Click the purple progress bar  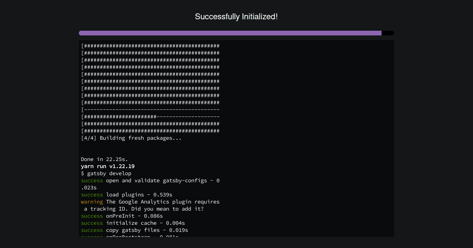point(229,33)
